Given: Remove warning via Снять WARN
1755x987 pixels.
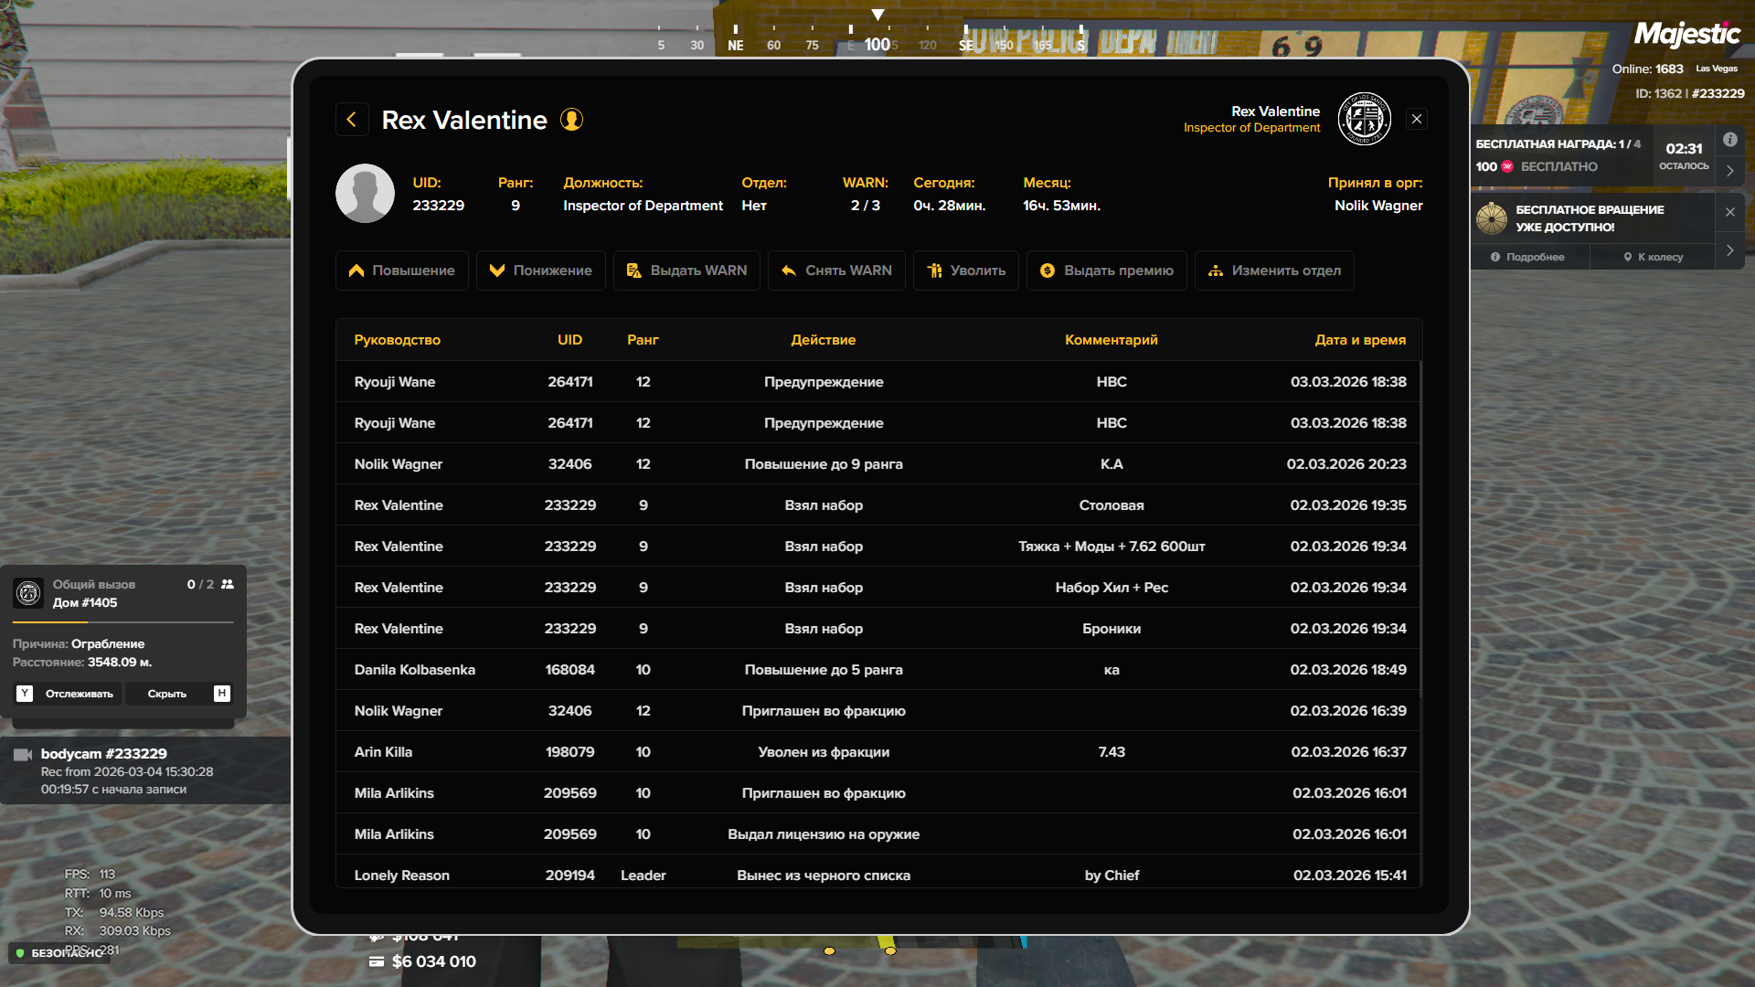Looking at the screenshot, I should point(836,271).
